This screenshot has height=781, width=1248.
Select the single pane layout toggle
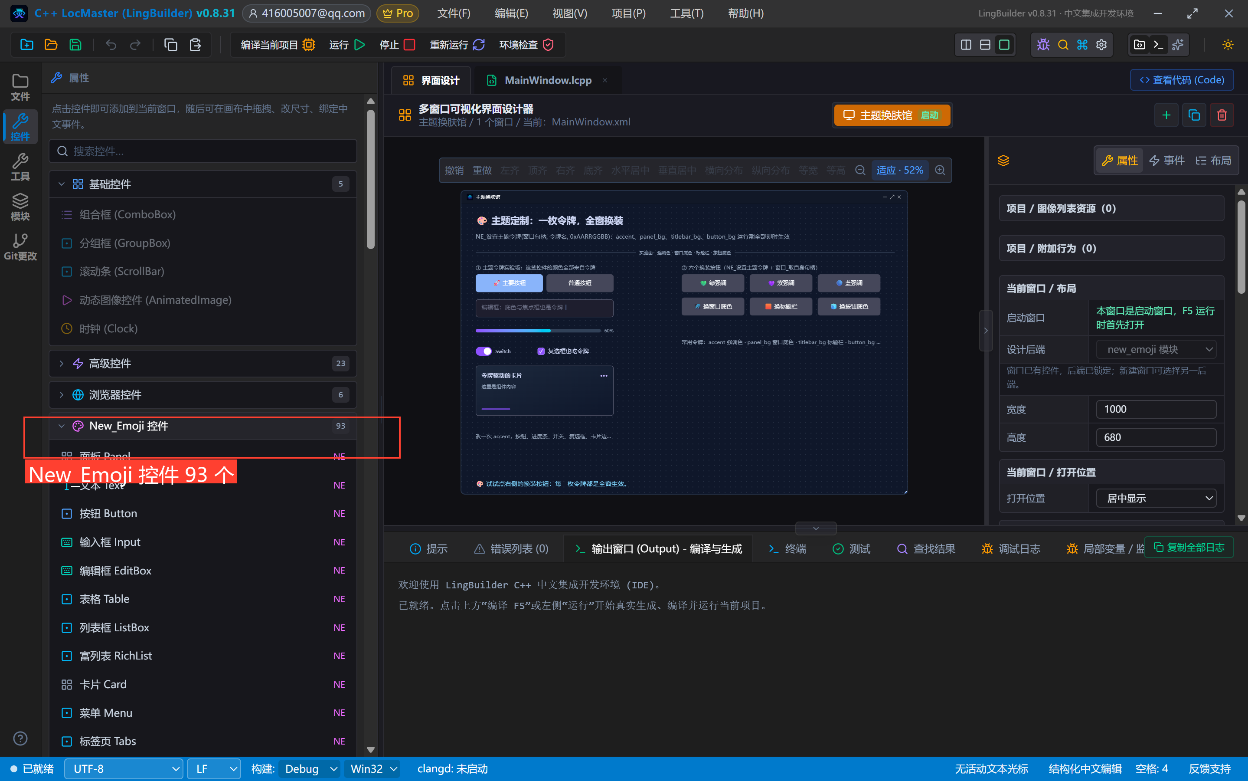(1004, 45)
